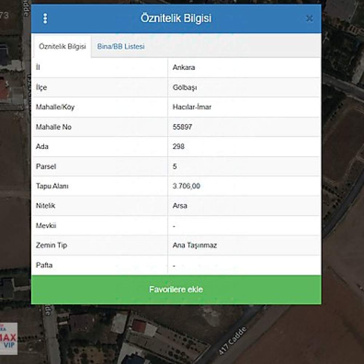Viewport: 364px width, 364px height.
Task: Click the Hacılar-İmar neighborhood value
Action: click(192, 107)
